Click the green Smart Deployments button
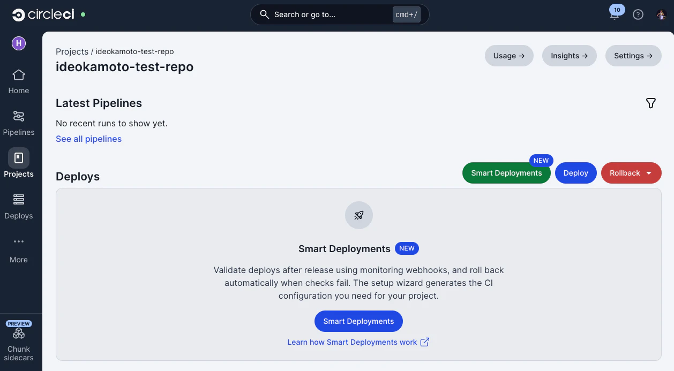Image resolution: width=674 pixels, height=371 pixels. coord(506,173)
